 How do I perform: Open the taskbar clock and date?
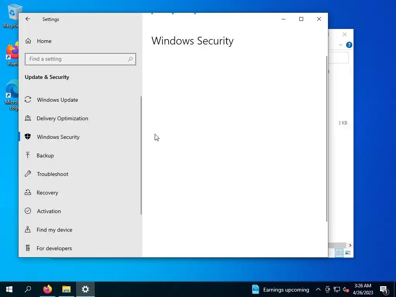click(363, 289)
